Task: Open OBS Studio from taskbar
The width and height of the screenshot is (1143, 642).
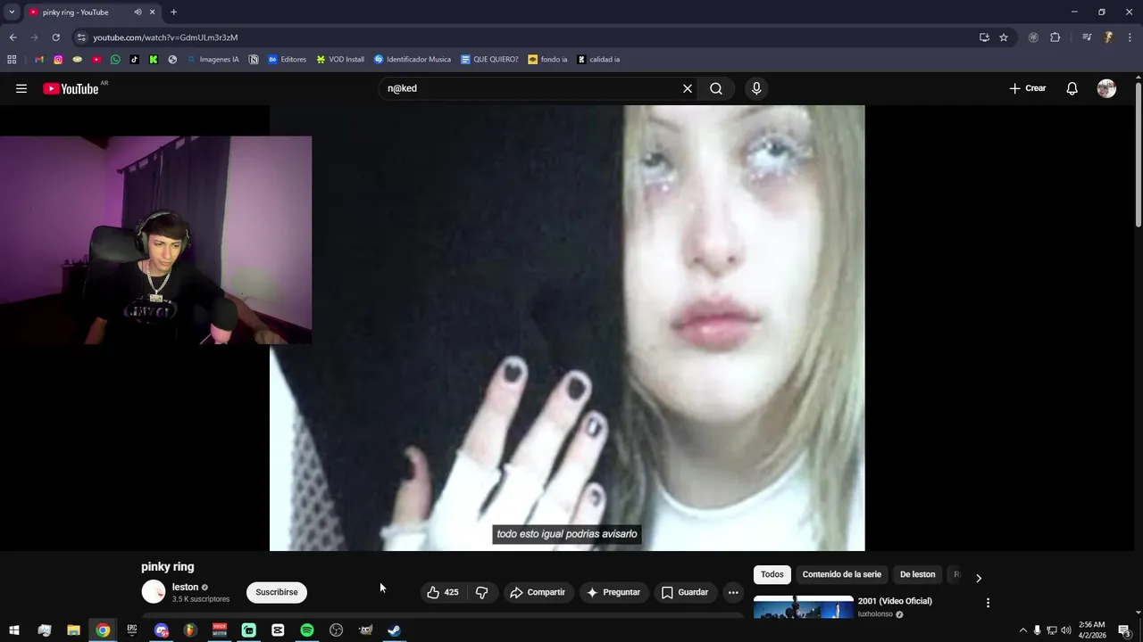Action: pyautogui.click(x=336, y=630)
